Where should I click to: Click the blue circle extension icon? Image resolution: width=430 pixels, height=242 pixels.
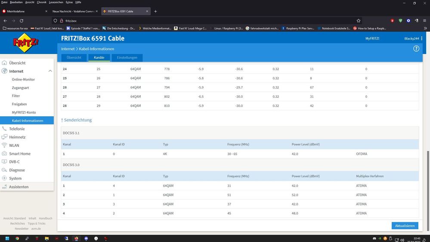(408, 21)
